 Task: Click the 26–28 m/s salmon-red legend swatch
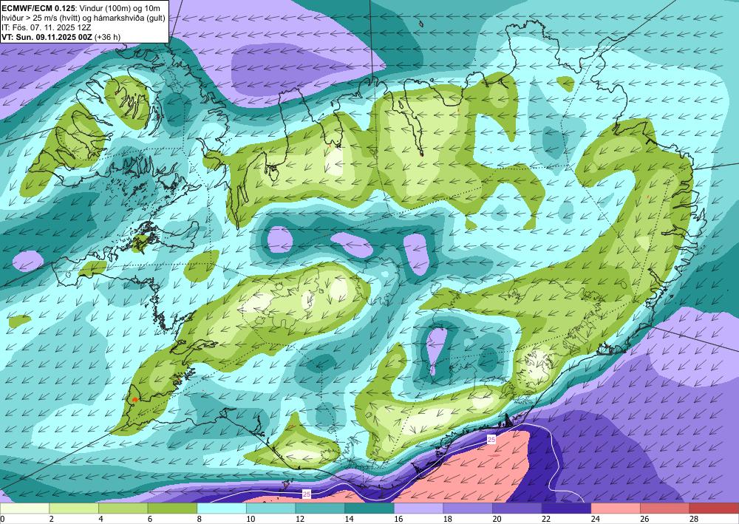665,508
